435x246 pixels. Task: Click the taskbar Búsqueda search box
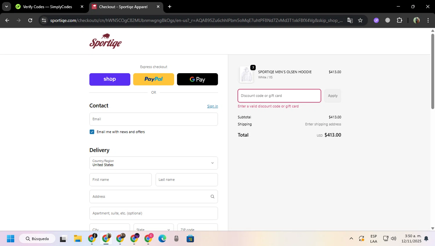(x=37, y=239)
